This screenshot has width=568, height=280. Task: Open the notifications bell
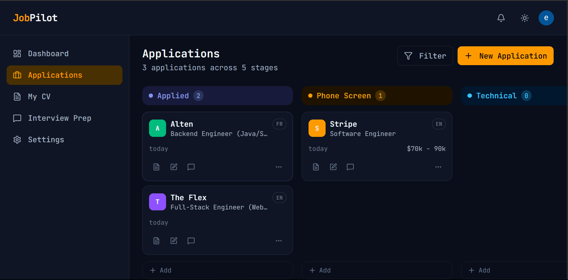501,18
